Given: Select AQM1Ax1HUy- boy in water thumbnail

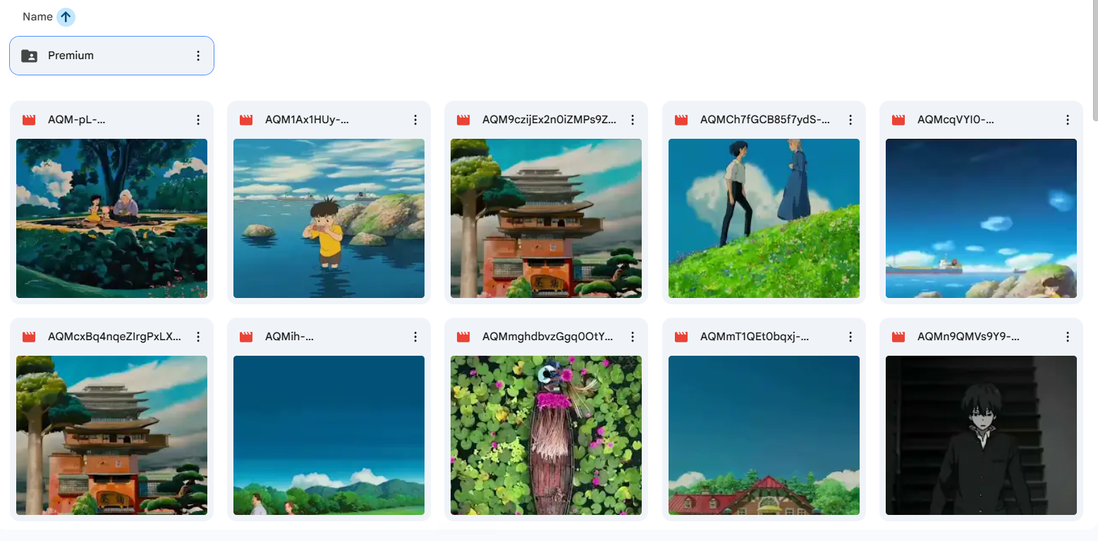Looking at the screenshot, I should pyautogui.click(x=329, y=218).
